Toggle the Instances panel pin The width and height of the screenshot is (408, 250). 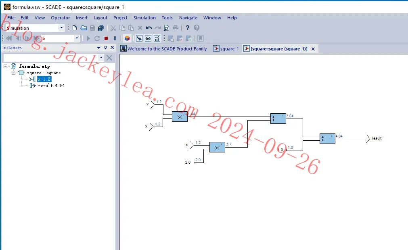105,48
